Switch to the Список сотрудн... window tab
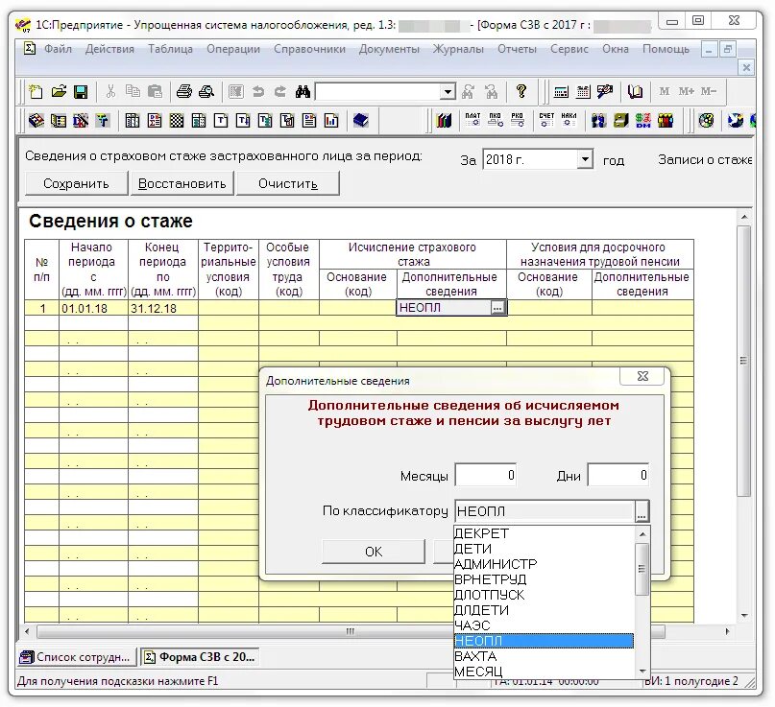Viewport: 775px width, 707px height. pyautogui.click(x=77, y=657)
